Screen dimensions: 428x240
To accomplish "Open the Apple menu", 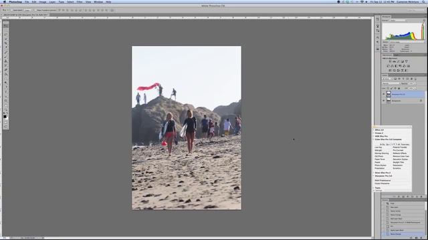I will coord(5,2).
